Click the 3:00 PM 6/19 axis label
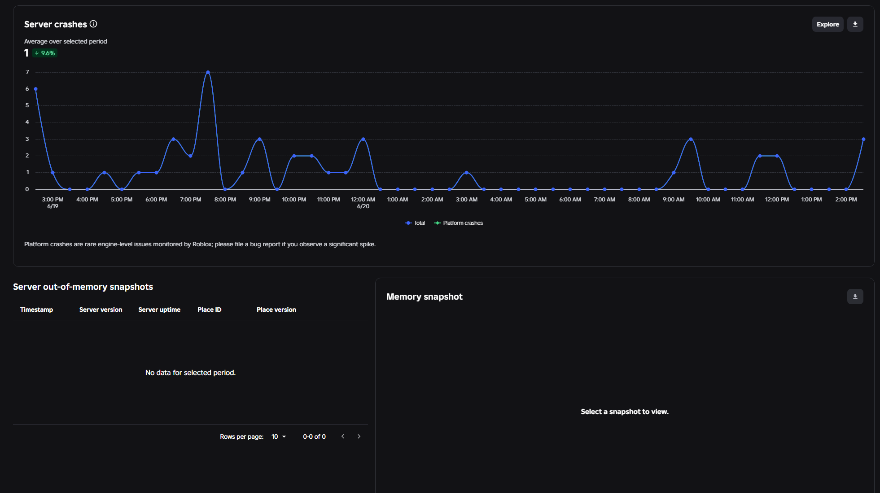The image size is (880, 493). coord(53,203)
